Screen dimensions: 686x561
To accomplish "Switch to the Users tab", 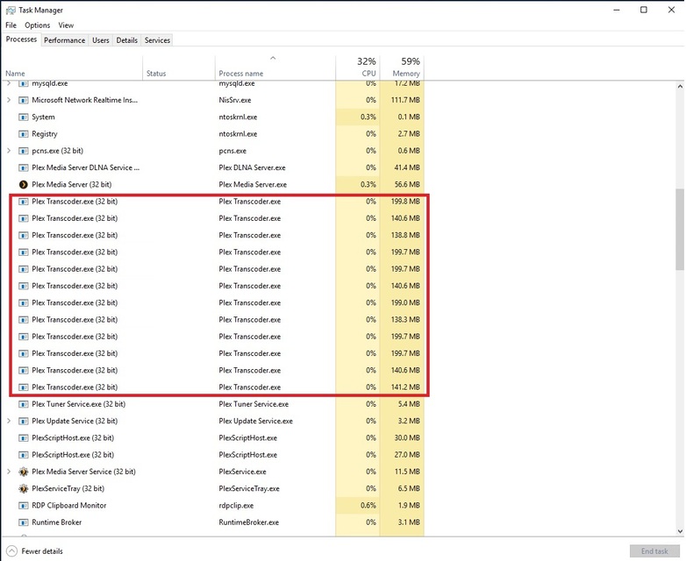I will [101, 40].
